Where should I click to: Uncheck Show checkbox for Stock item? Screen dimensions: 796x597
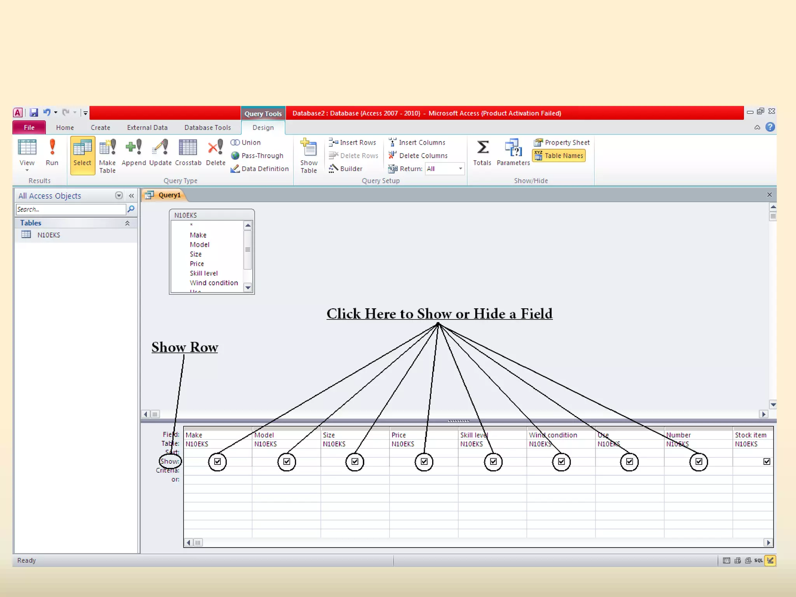[766, 461]
